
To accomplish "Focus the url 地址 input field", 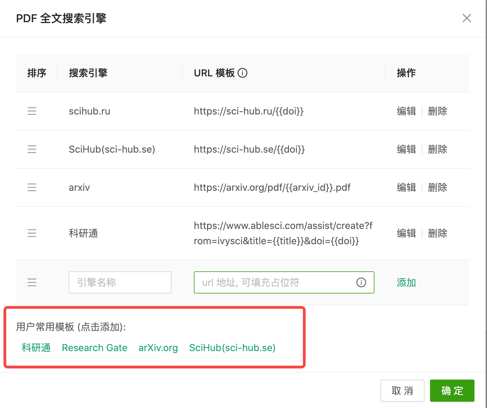I will (284, 282).
